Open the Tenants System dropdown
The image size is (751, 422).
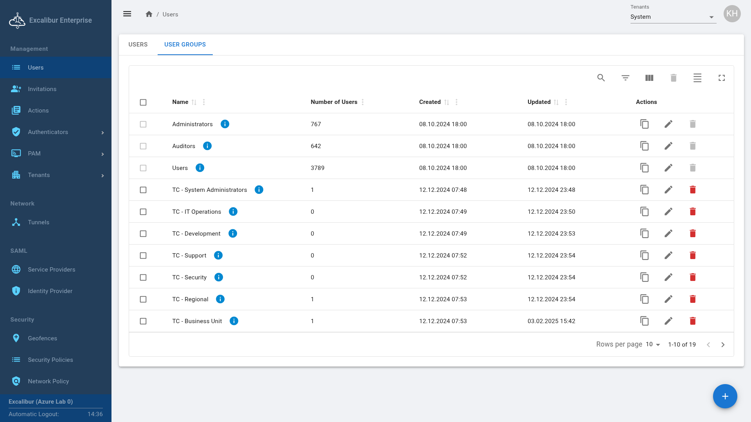point(673,17)
